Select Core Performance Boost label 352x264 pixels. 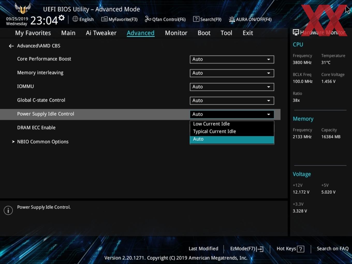point(44,59)
